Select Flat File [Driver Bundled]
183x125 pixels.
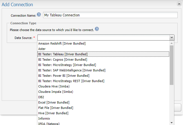[x=103, y=108]
